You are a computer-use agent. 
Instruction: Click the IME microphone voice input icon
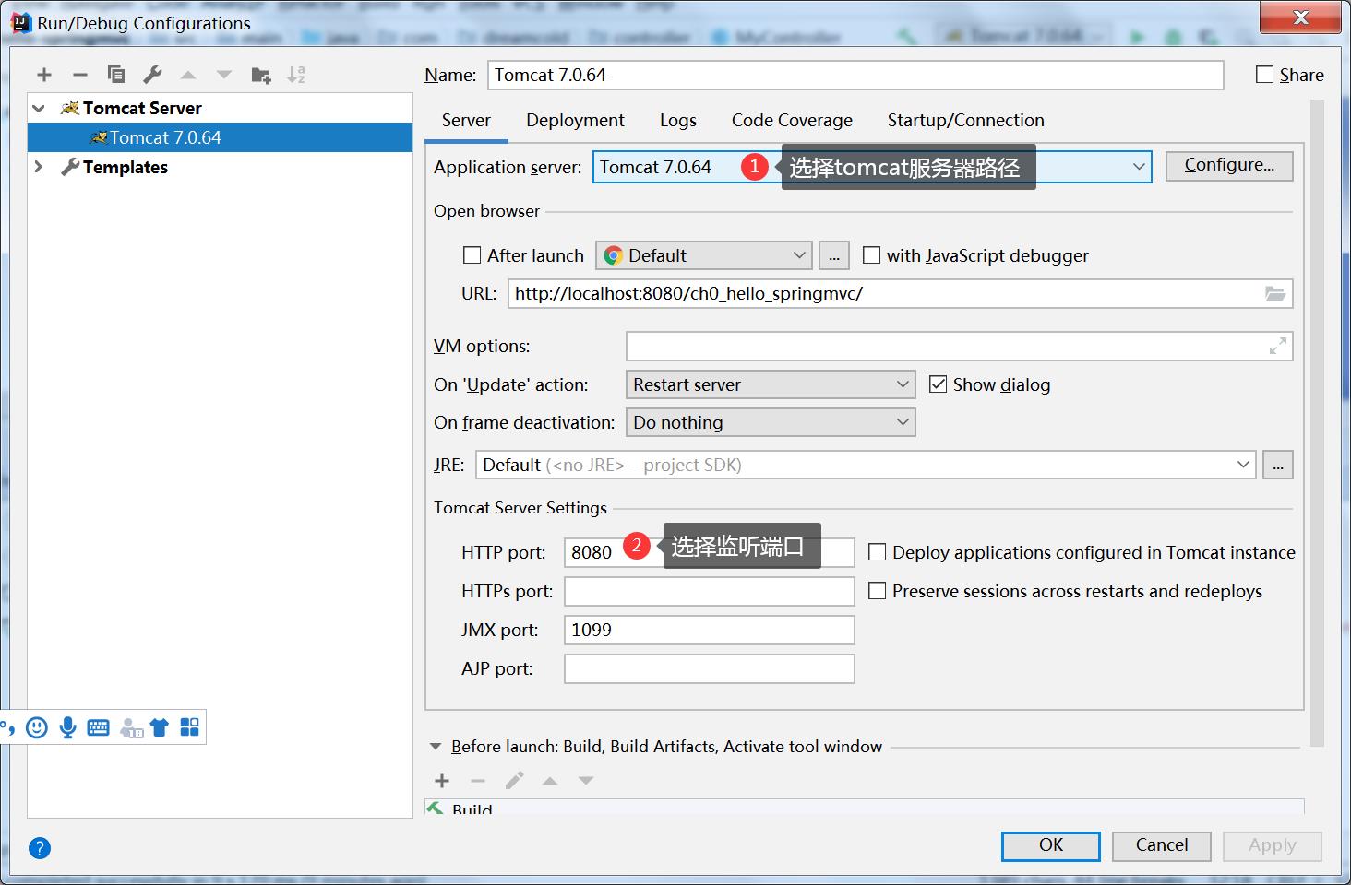67,727
